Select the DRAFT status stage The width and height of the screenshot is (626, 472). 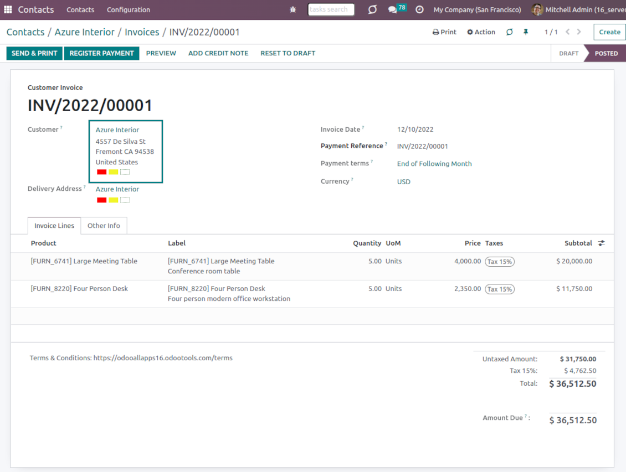(x=568, y=54)
